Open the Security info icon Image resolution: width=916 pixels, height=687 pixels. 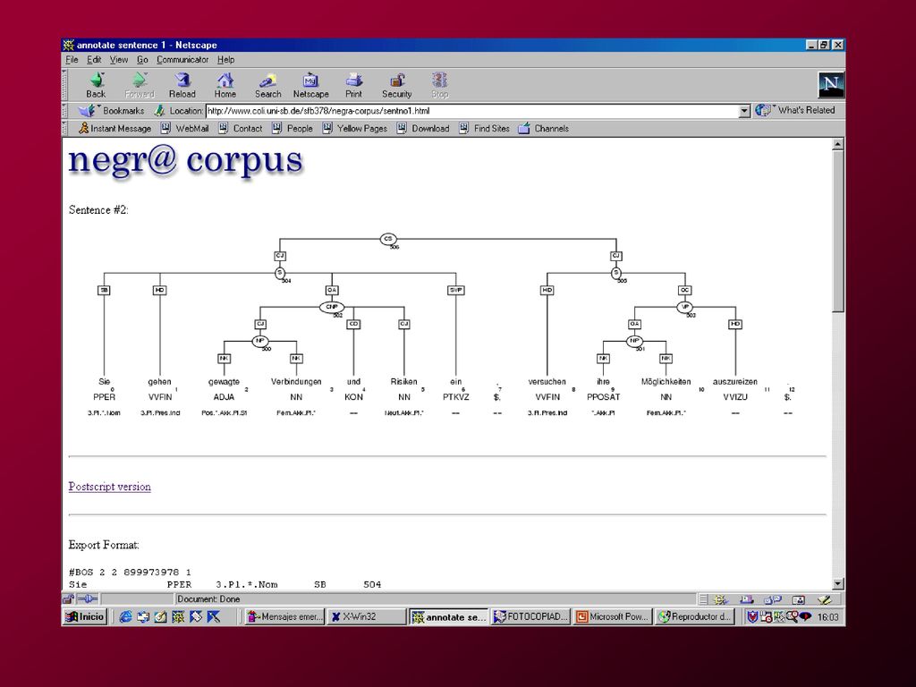tap(396, 85)
